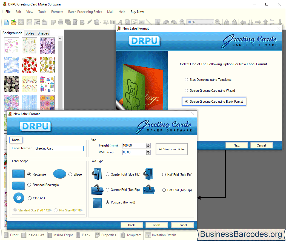Click the open padlock unlock icon
This screenshot has width=286, height=241.
(x=234, y=22)
